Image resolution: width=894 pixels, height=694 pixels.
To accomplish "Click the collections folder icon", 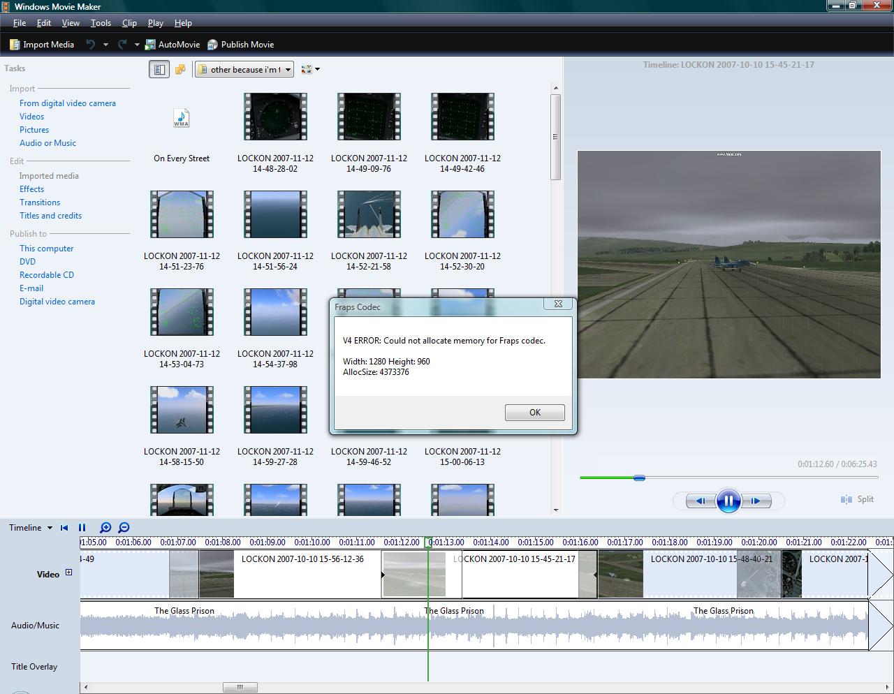I will (180, 69).
